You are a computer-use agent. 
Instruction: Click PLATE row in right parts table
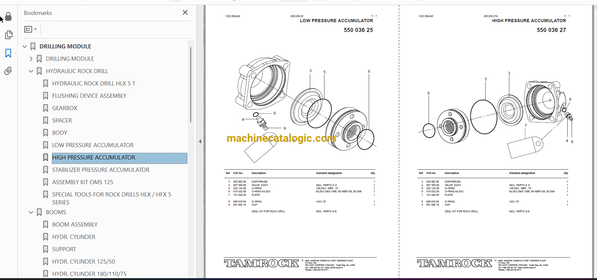pos(493,195)
